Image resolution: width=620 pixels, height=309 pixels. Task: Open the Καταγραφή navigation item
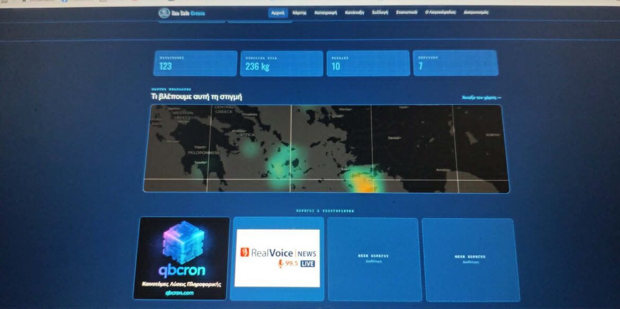pos(325,13)
